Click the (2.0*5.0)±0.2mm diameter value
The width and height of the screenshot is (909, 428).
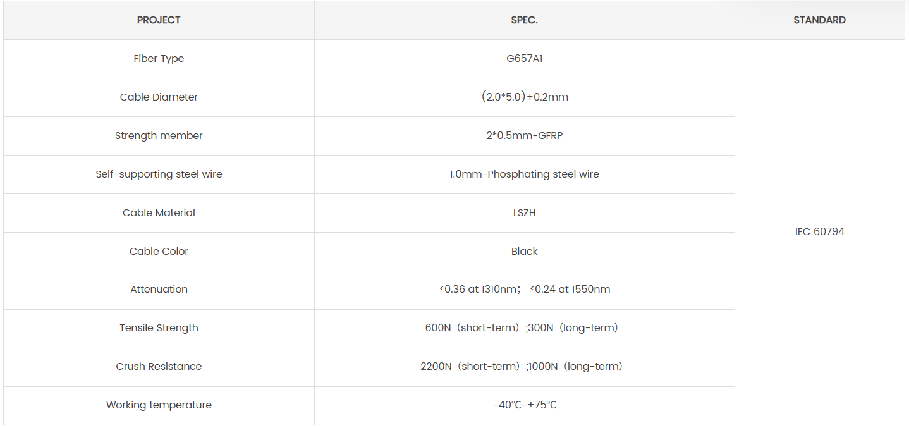point(524,97)
